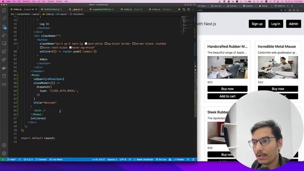This screenshot has width=304, height=171.
Task: Click the Incredible Metal Mouse product image
Action: 278,67
